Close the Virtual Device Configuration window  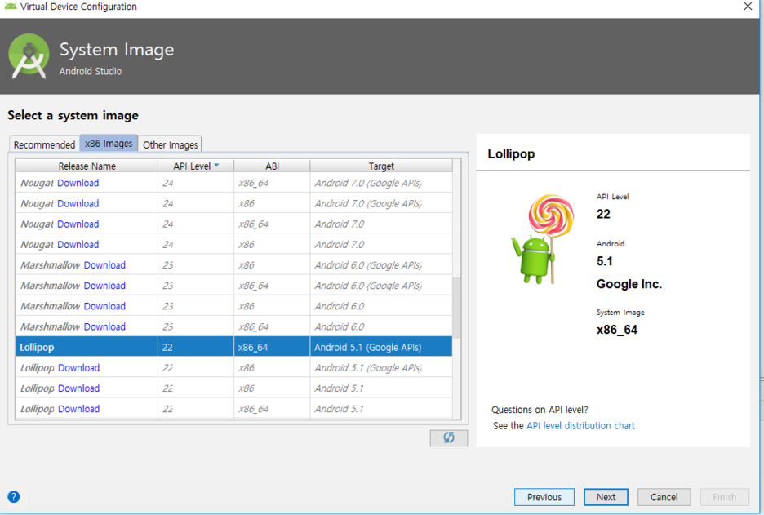pyautogui.click(x=748, y=7)
